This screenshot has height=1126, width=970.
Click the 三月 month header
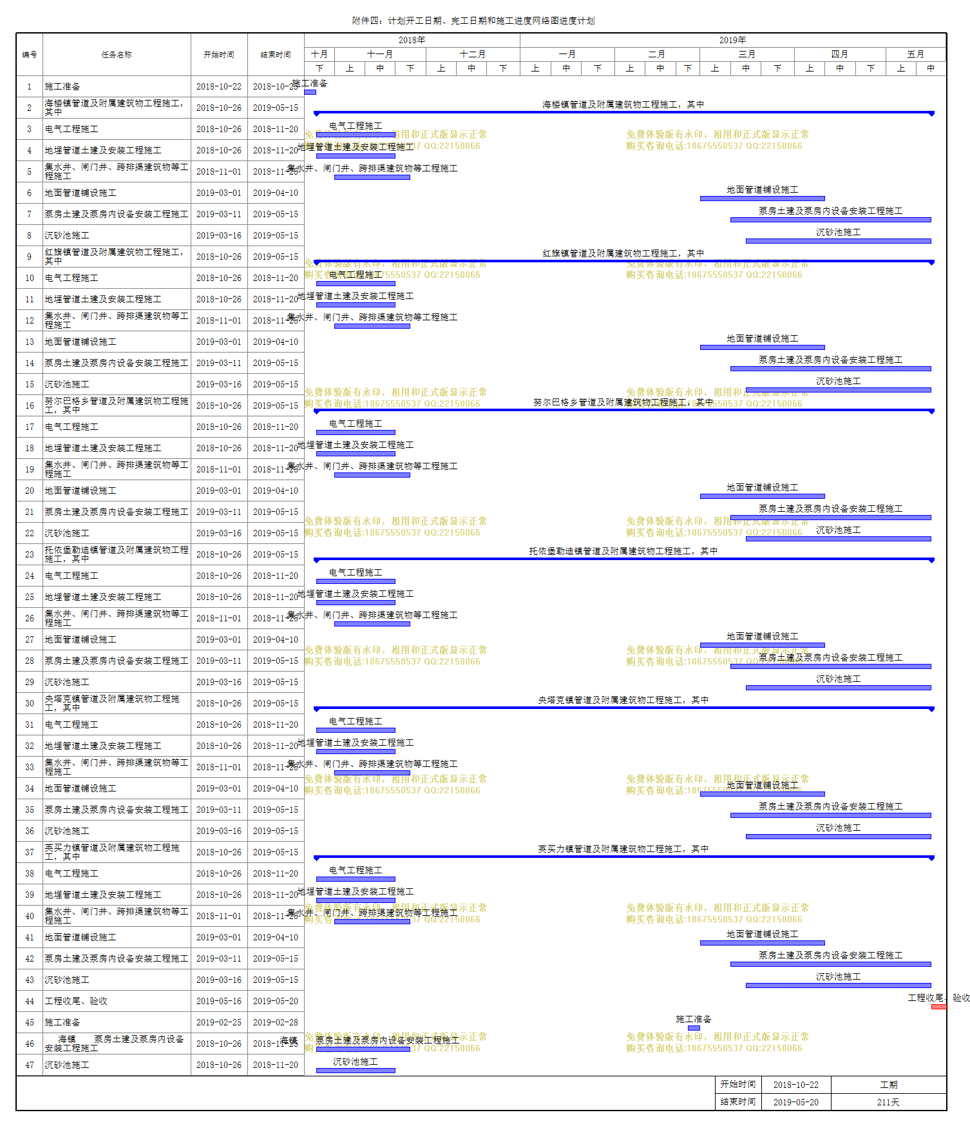coord(747,54)
